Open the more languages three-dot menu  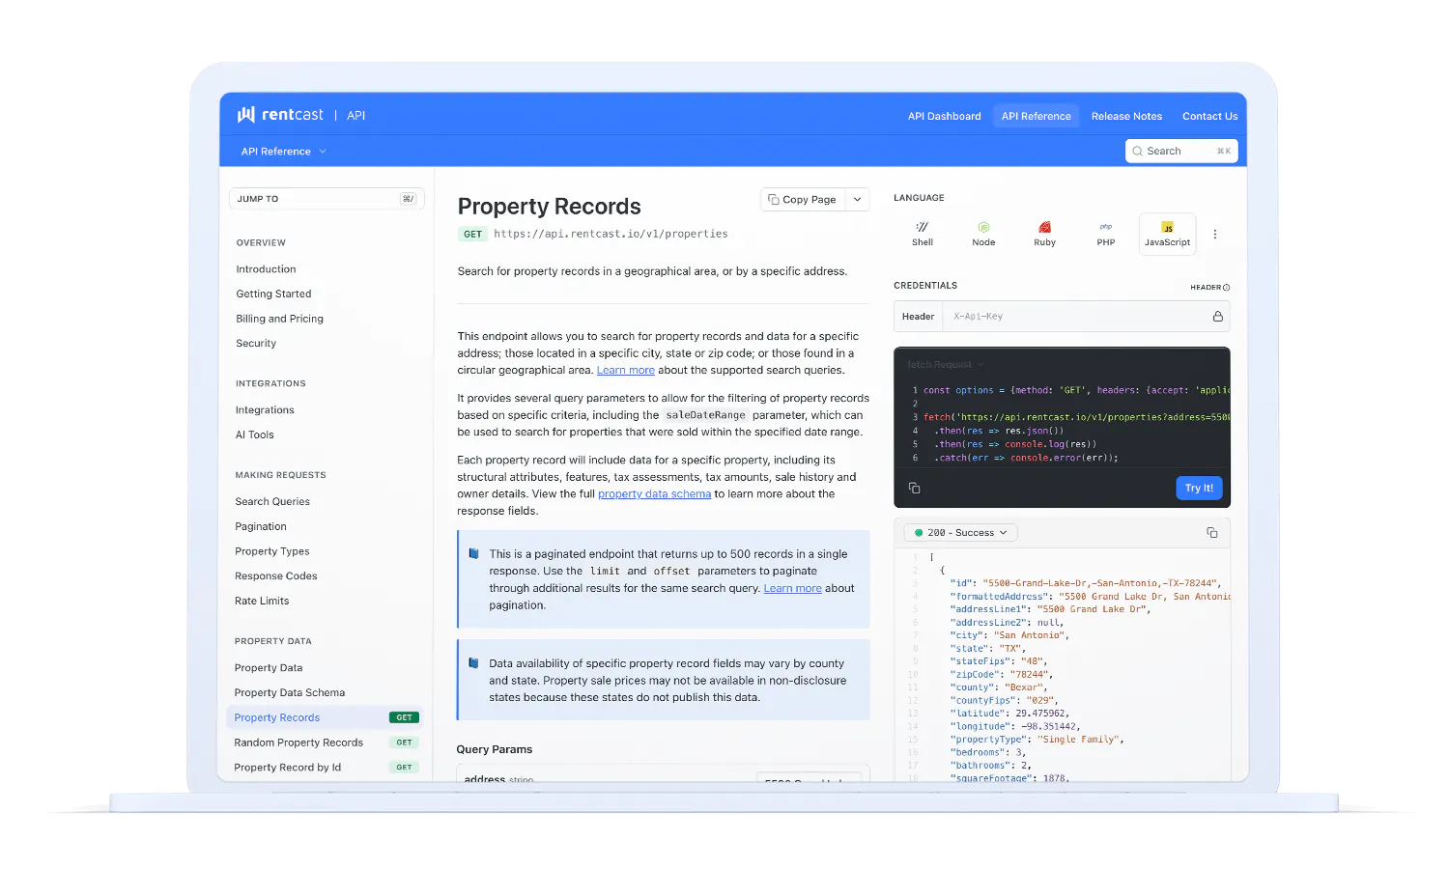coord(1215,234)
